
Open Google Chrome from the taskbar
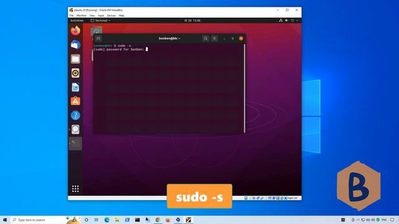click(158, 220)
